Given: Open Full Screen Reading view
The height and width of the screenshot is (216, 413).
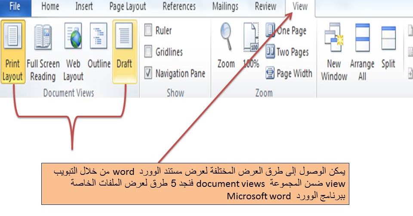Looking at the screenshot, I should [x=43, y=52].
